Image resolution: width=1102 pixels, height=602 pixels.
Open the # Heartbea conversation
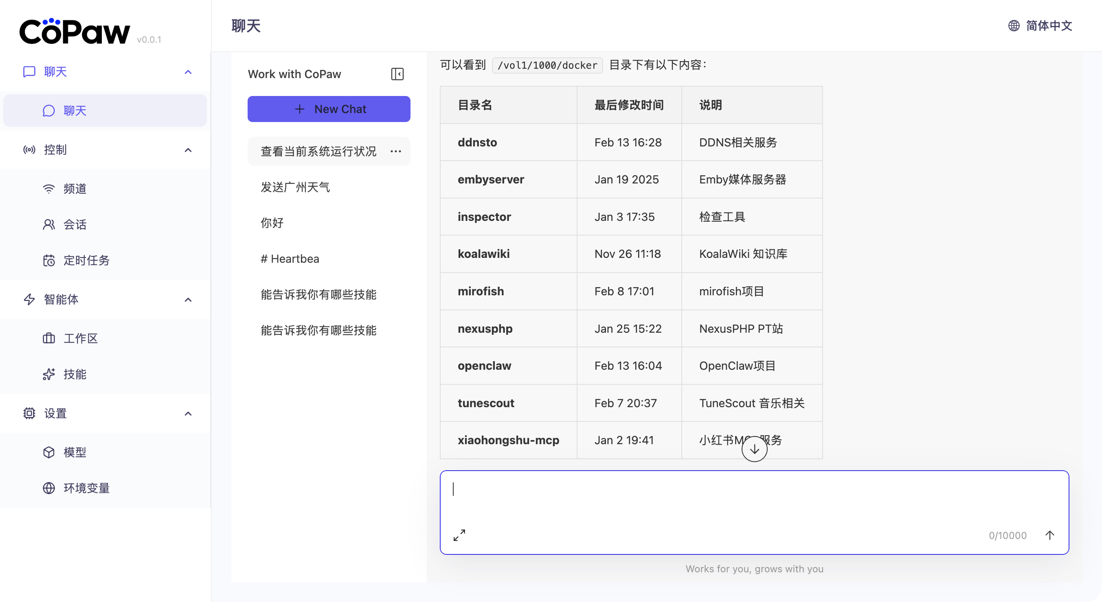(x=290, y=258)
